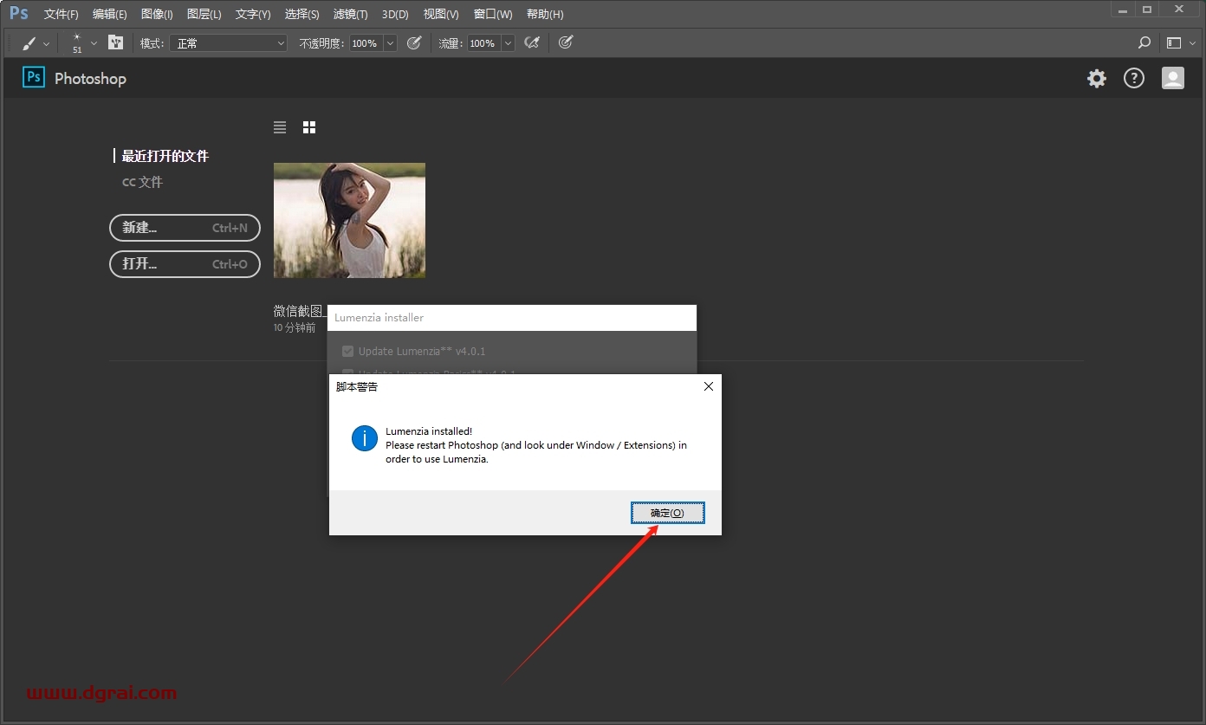This screenshot has height=725, width=1206.
Task: Open the help question mark icon
Action: tap(1134, 79)
